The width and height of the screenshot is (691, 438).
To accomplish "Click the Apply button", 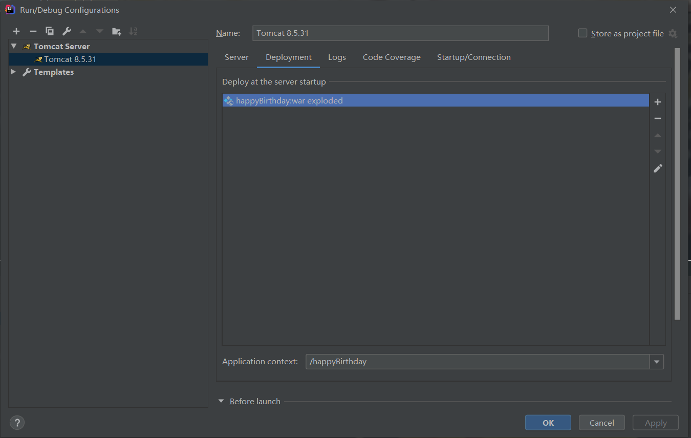I will coord(656,423).
